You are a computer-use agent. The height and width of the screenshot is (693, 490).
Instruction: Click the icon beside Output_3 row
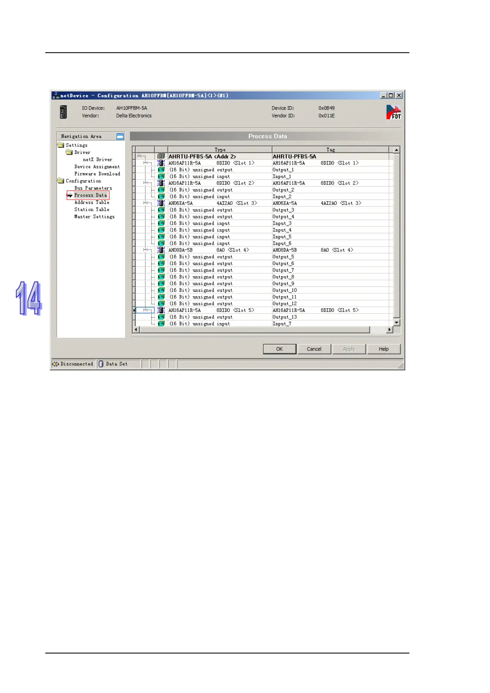(x=161, y=210)
